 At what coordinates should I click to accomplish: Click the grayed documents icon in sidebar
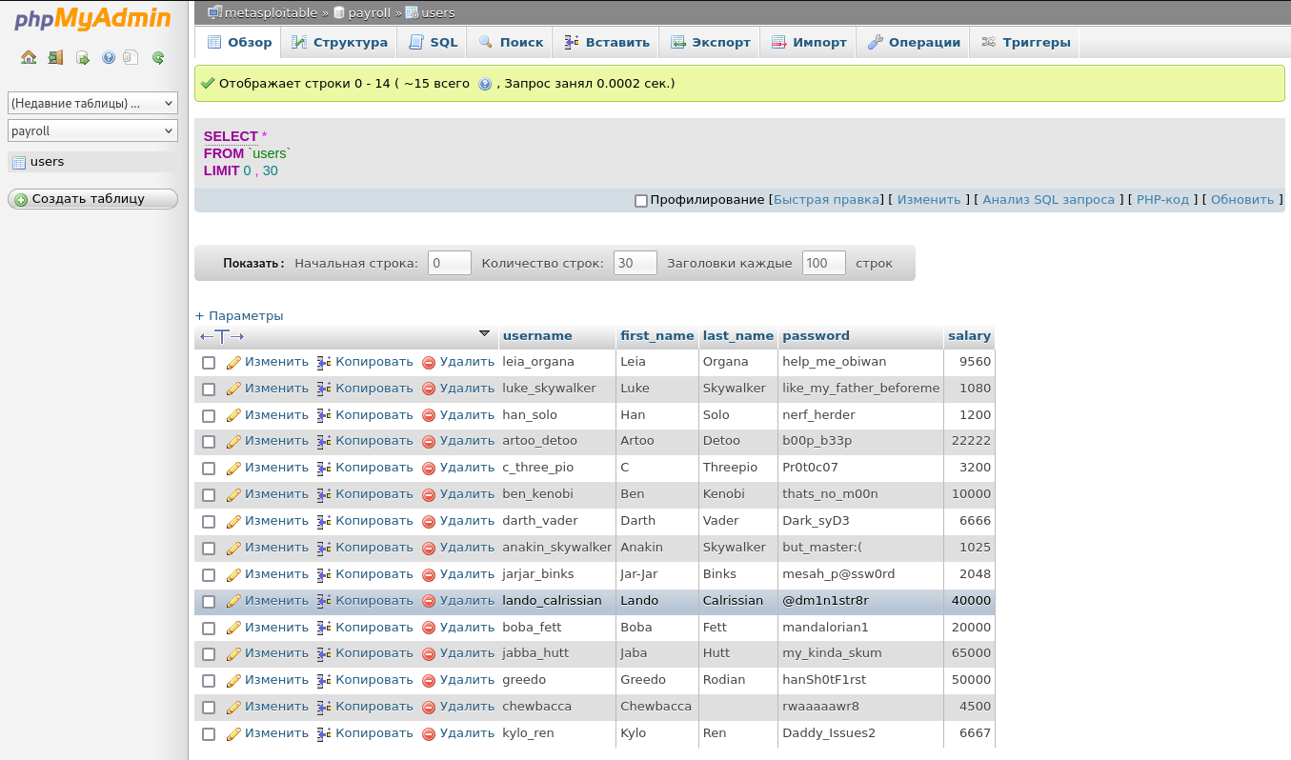(x=131, y=57)
